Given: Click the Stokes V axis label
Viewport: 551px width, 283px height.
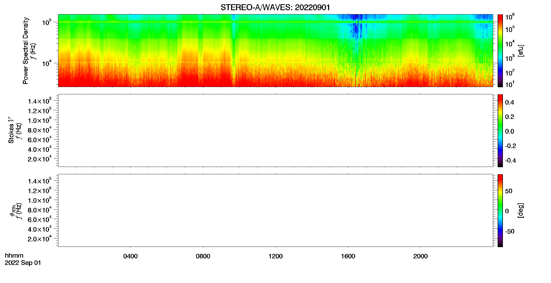Looking at the screenshot, I should coord(11,130).
